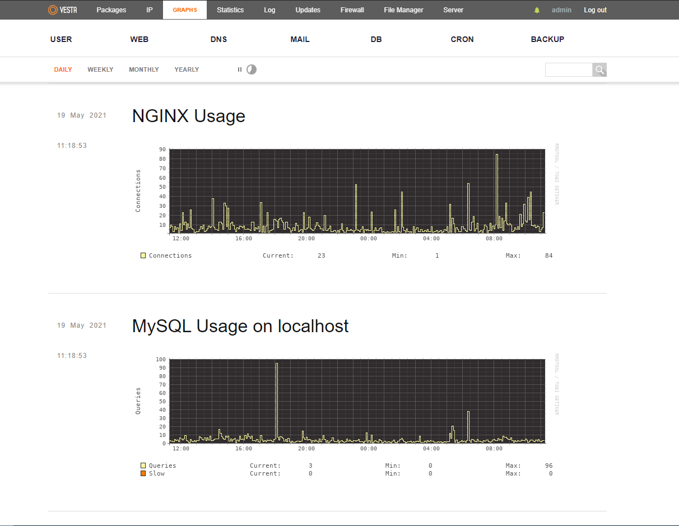Click the NGINX Max value 84
The image size is (679, 526).
548,255
